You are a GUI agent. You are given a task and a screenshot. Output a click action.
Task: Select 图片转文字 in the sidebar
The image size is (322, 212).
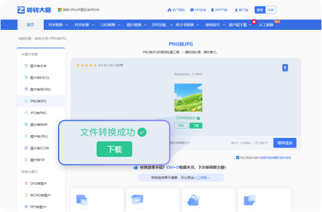click(x=41, y=66)
